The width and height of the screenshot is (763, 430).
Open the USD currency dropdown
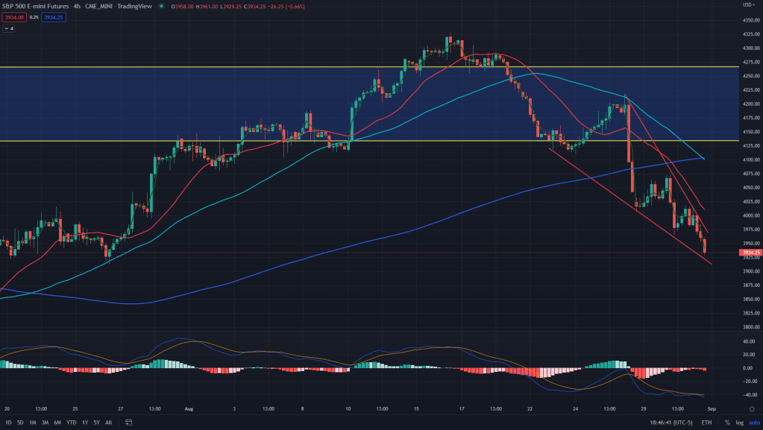pyautogui.click(x=747, y=5)
